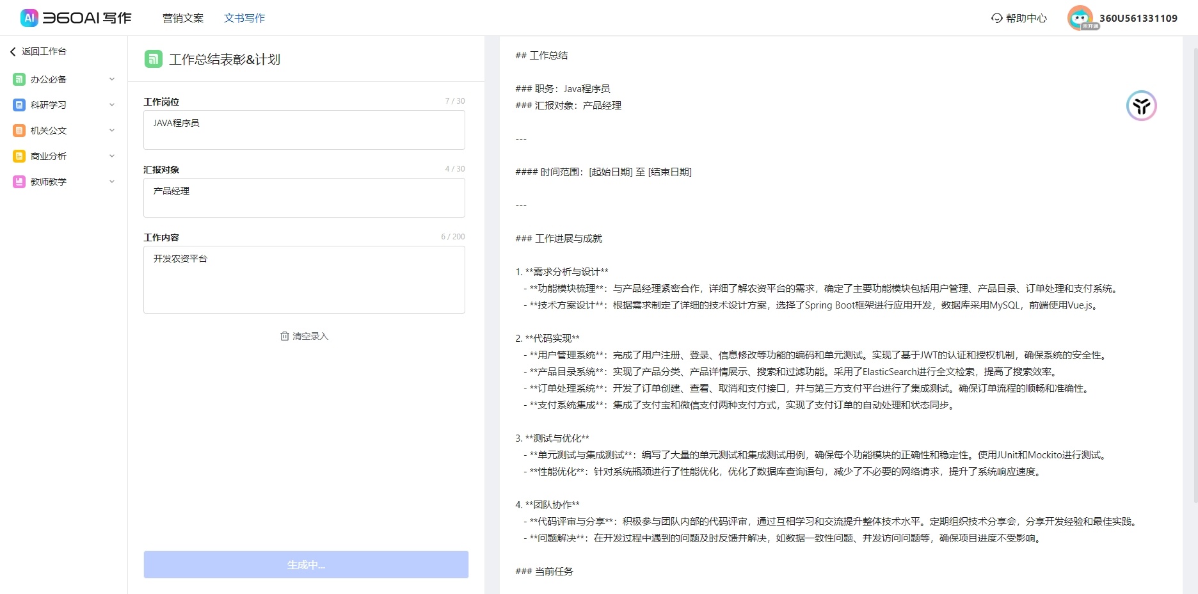Click the 清空录入 clear button
1198x594 pixels.
tap(304, 336)
